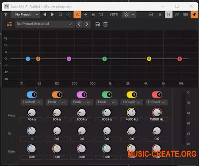Click the orange preset browser icon
Image resolution: width=199 pixels, height=166 pixels.
coord(9,24)
